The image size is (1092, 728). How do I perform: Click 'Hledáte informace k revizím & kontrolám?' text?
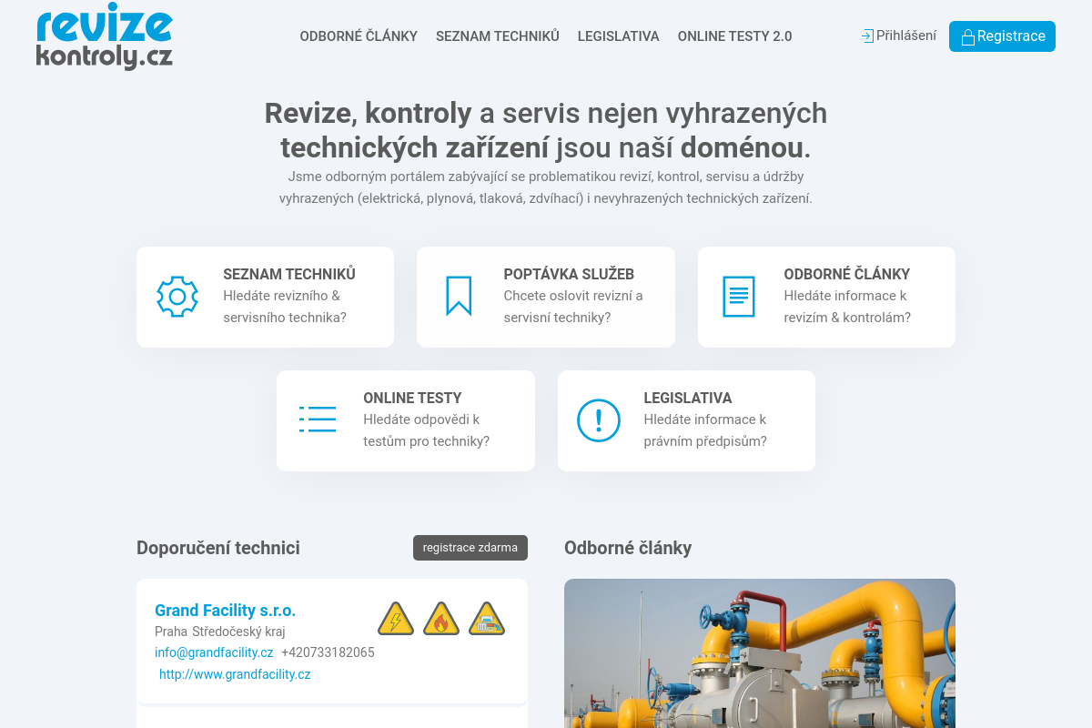847,307
